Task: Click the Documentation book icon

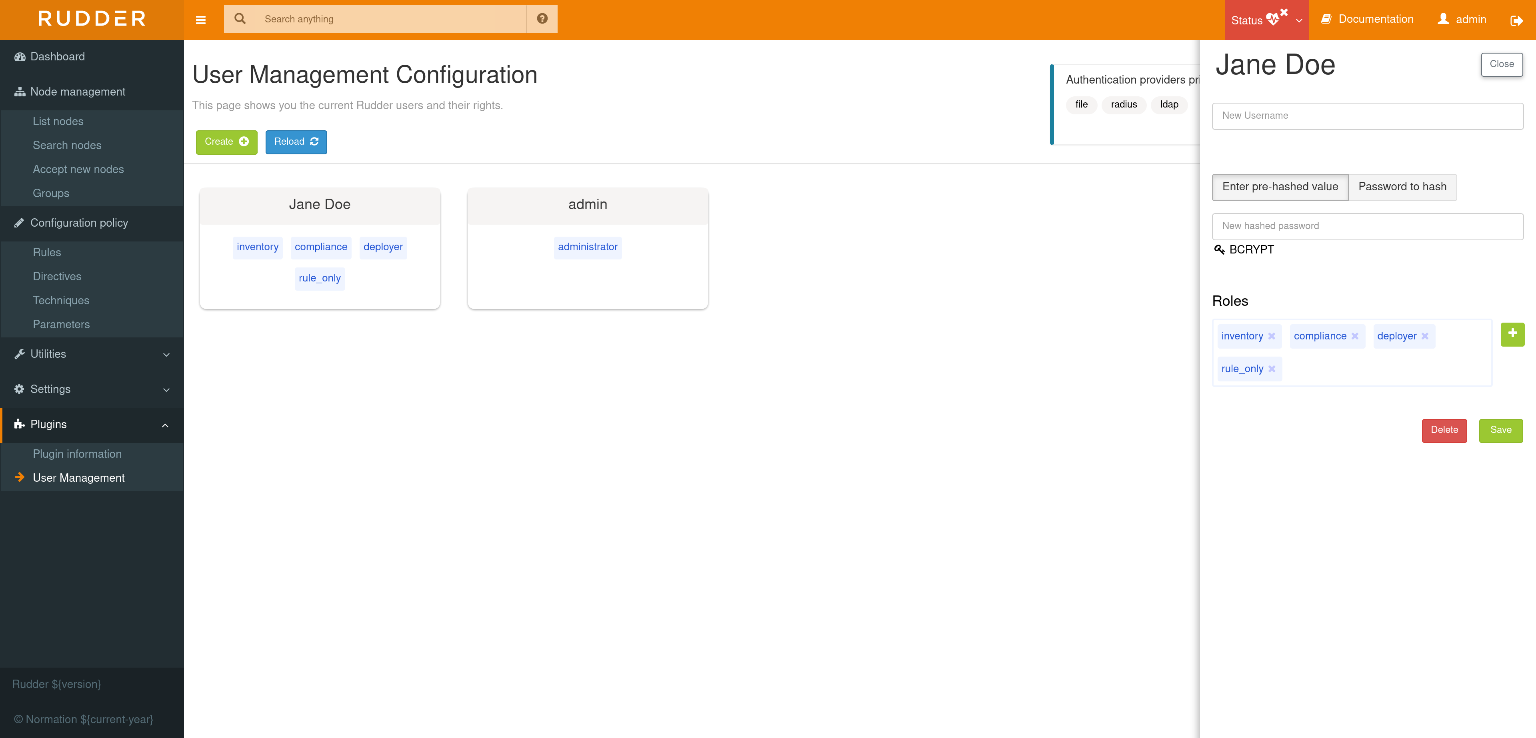Action: tap(1326, 18)
